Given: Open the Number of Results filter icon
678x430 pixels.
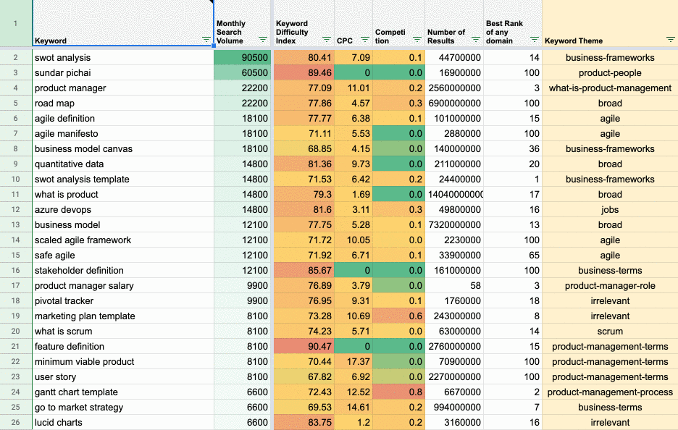Looking at the screenshot, I should (x=476, y=40).
